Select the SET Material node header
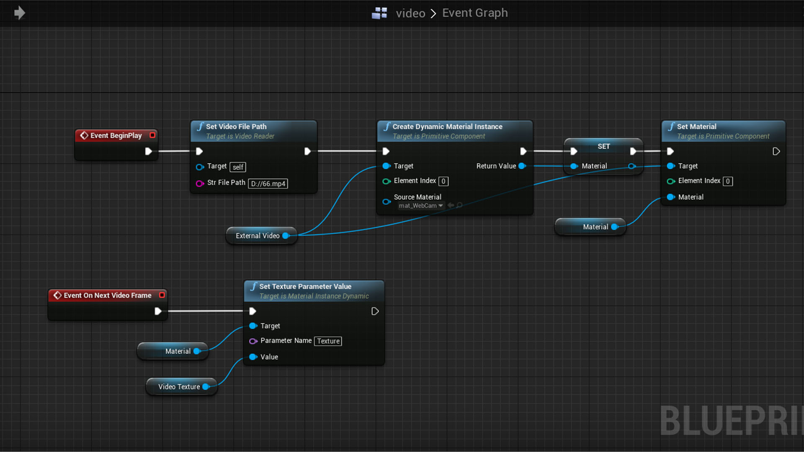Viewport: 804px width, 452px height. pyautogui.click(x=603, y=146)
